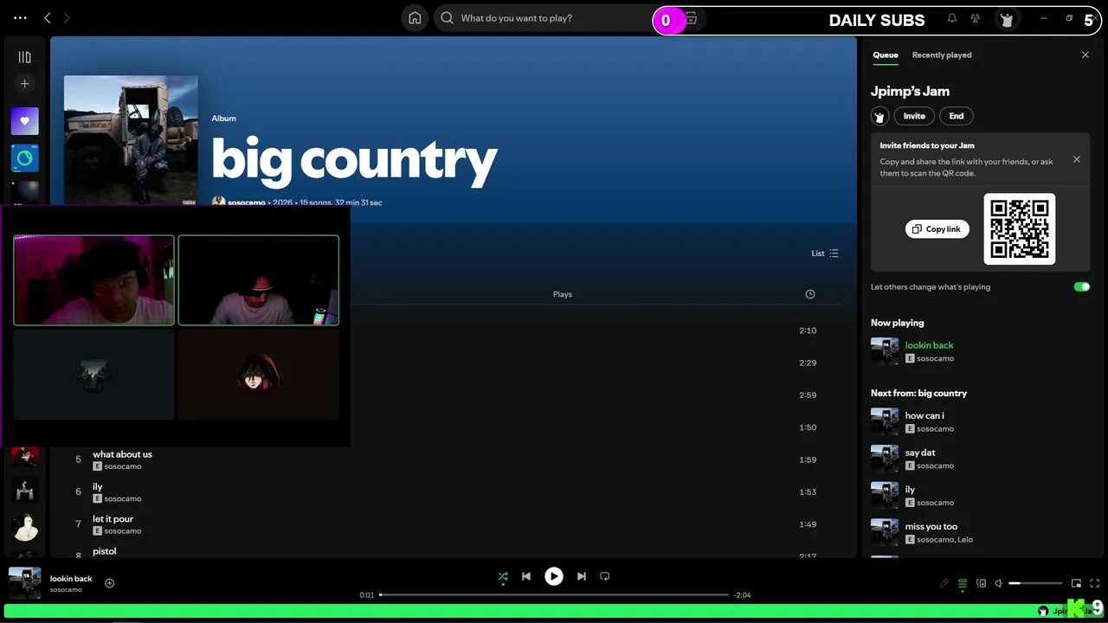The height and width of the screenshot is (623, 1108).
Task: Play 'how can i' from the queue
Action: [924, 415]
